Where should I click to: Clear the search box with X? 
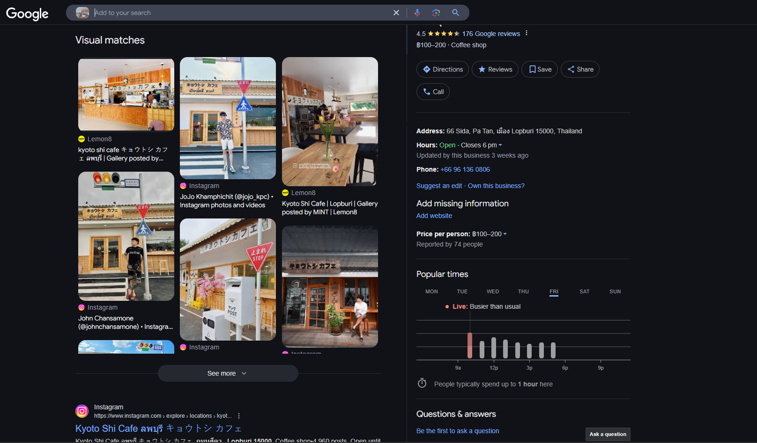[x=396, y=13]
